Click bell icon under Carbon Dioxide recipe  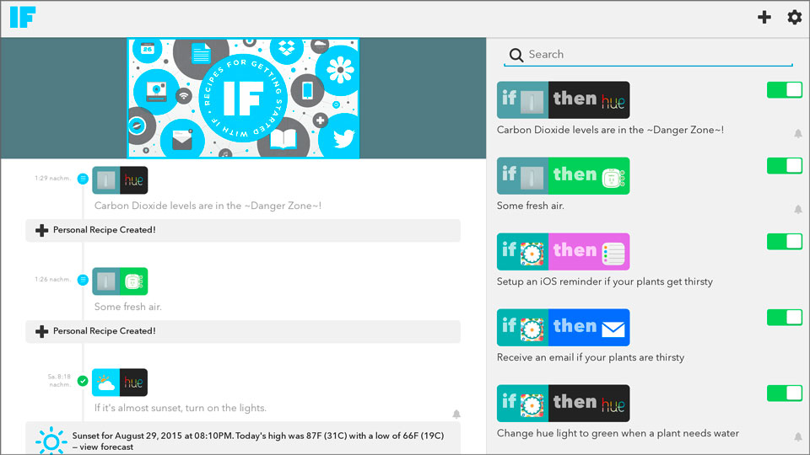797,133
